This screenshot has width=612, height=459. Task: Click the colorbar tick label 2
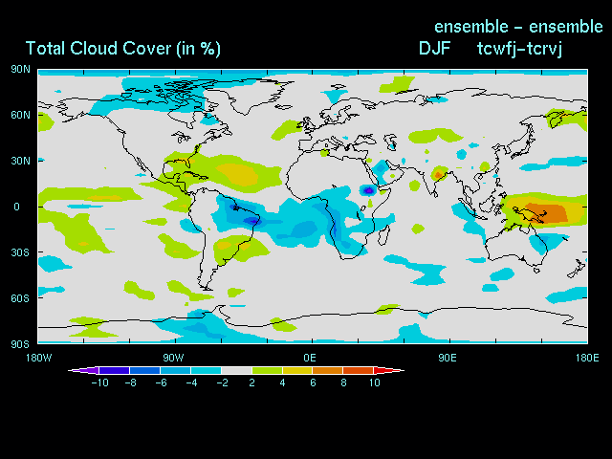click(x=252, y=382)
